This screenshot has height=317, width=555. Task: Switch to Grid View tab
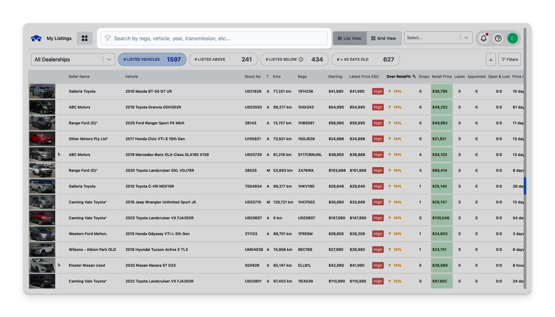[x=383, y=38]
